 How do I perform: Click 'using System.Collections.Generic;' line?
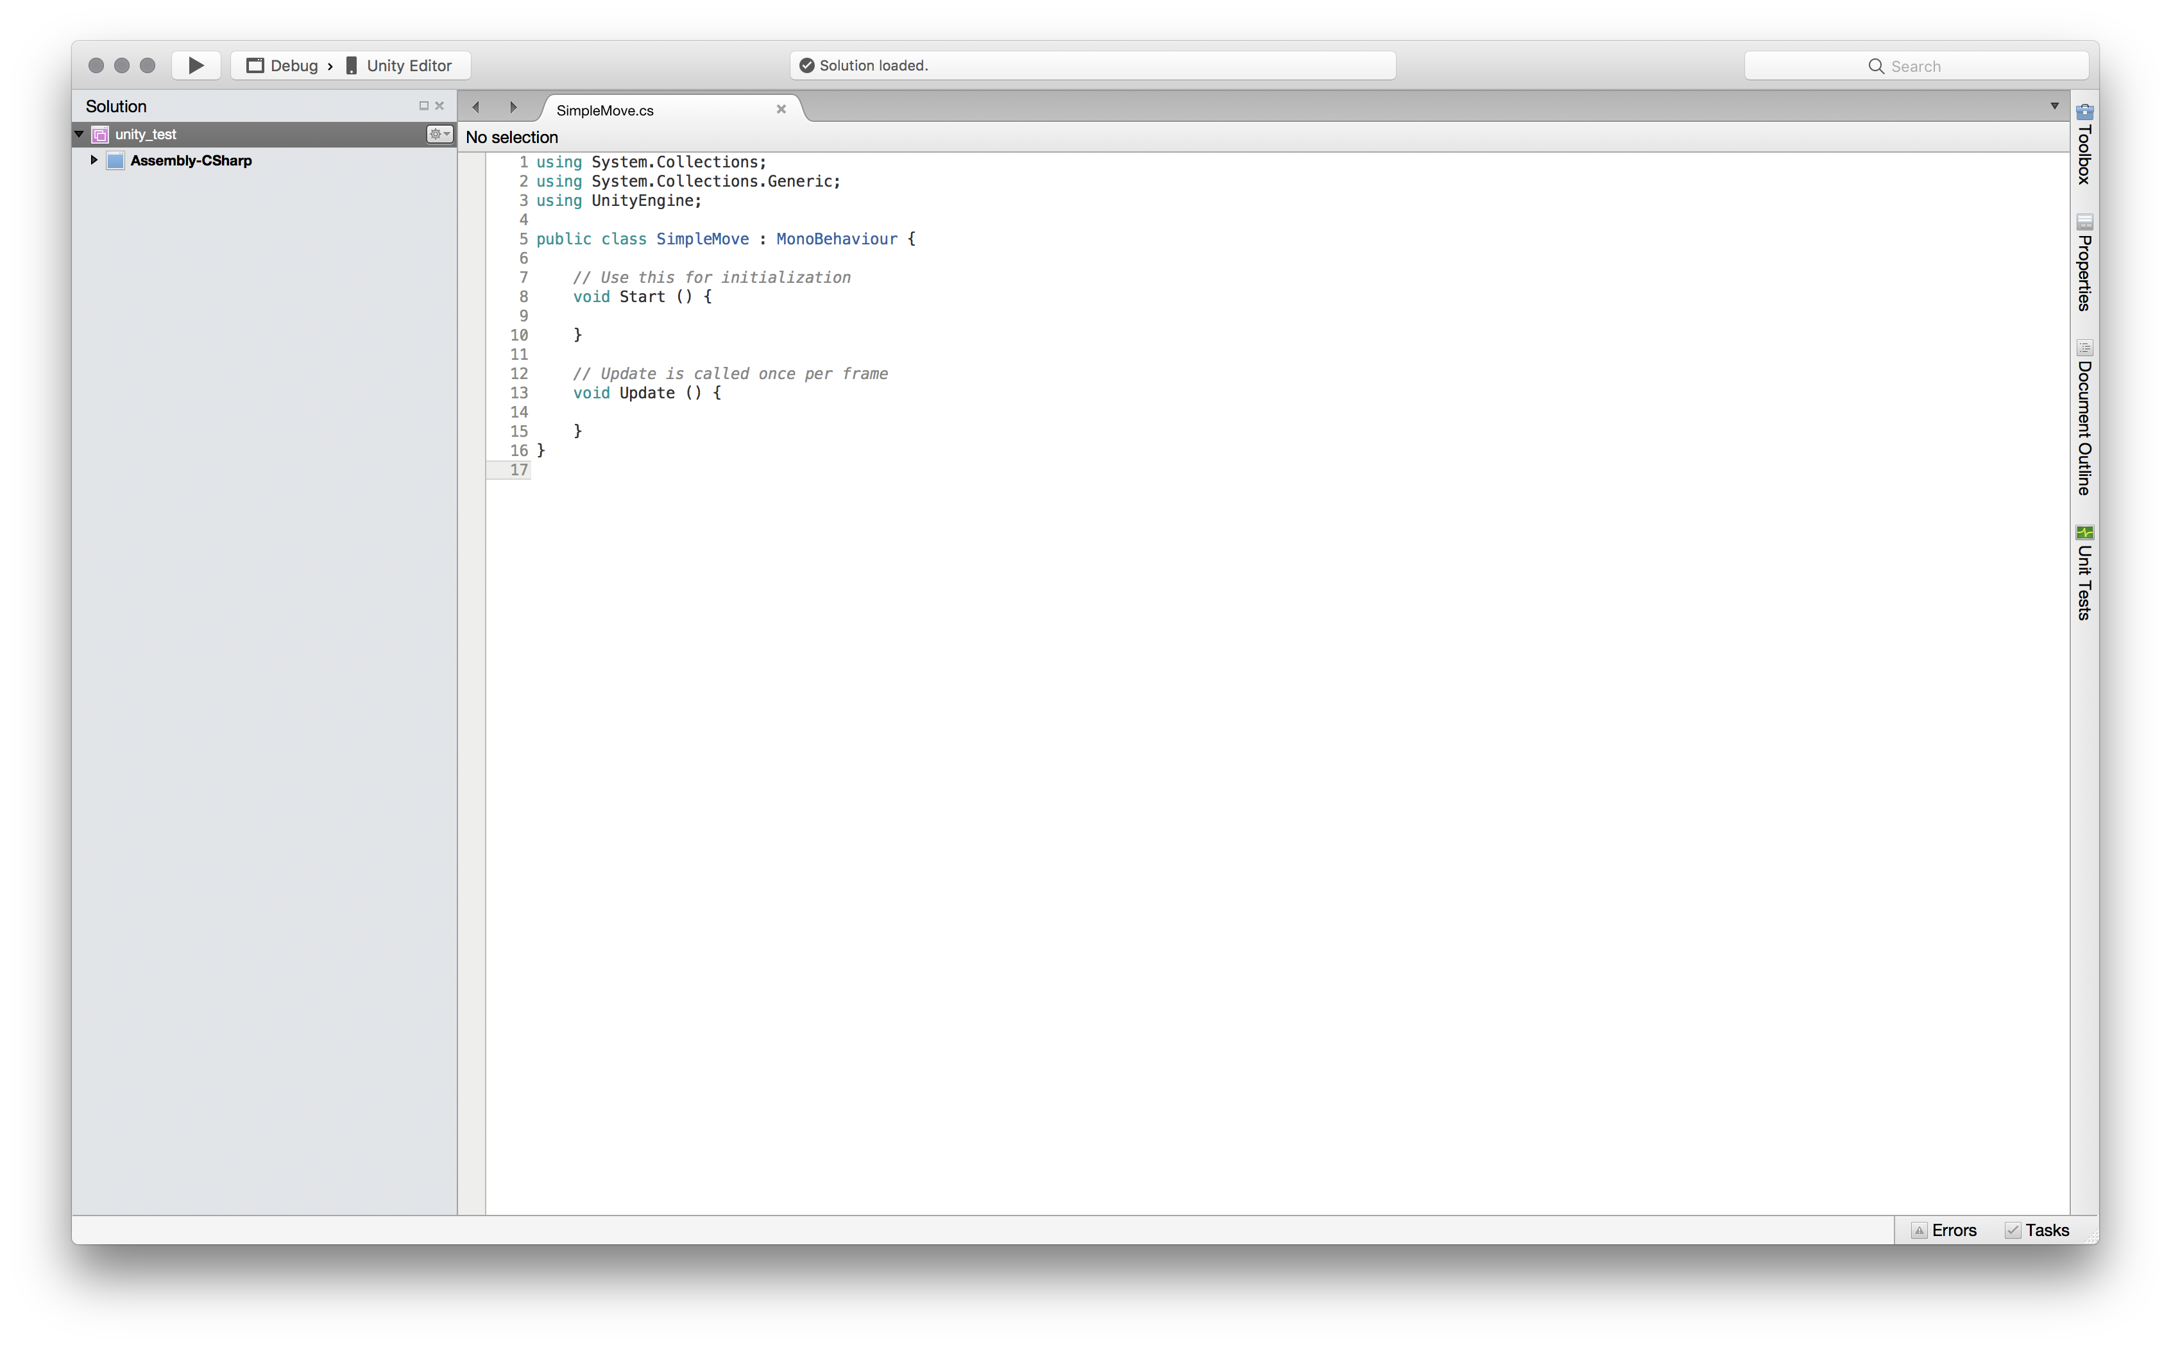688,181
